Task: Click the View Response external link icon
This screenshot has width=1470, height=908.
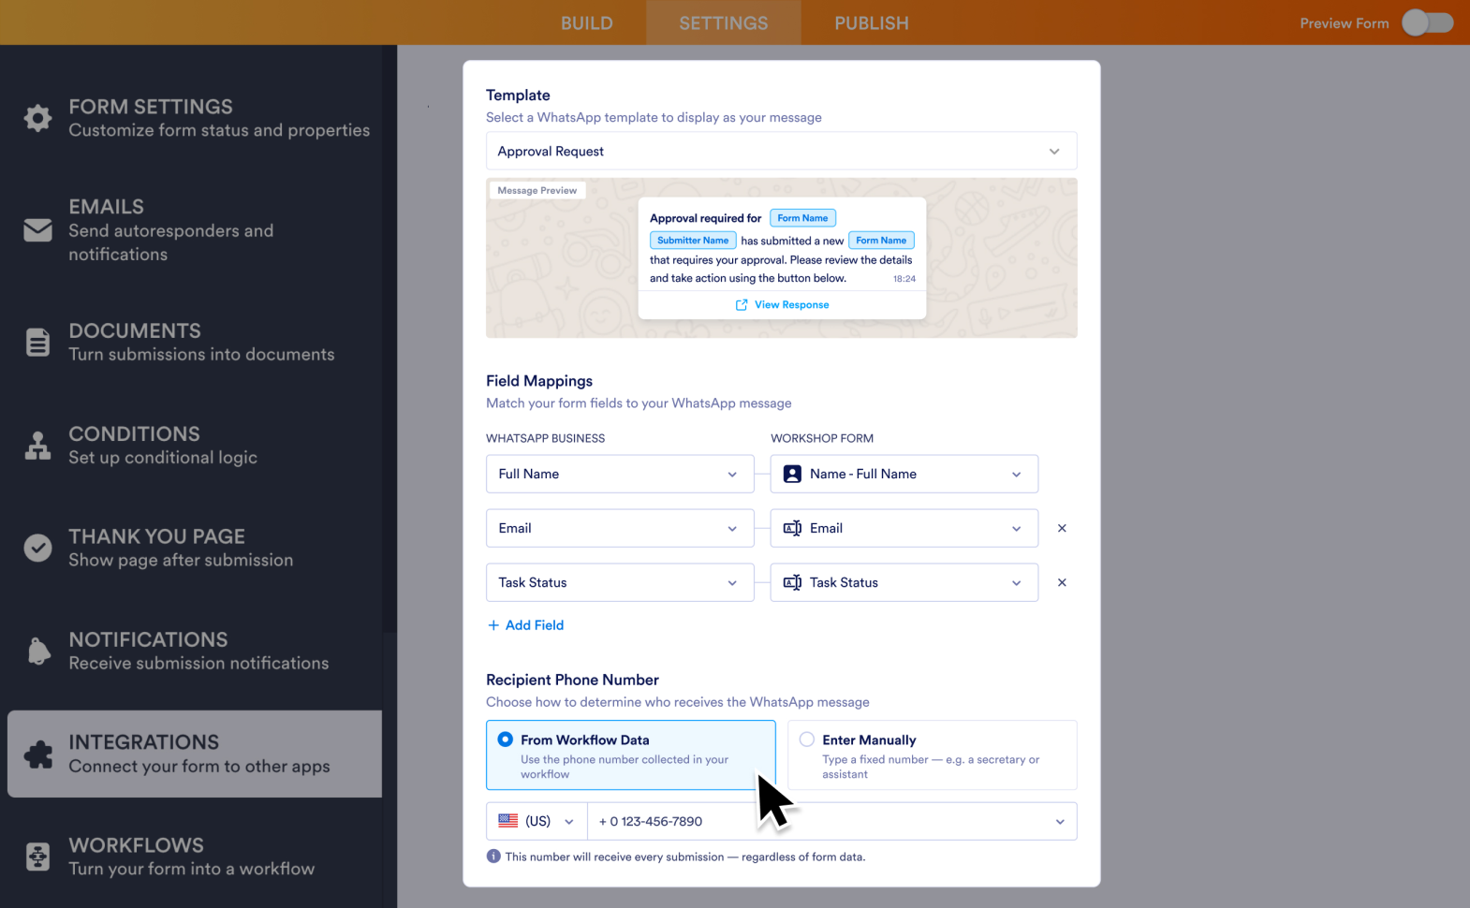Action: coord(742,305)
